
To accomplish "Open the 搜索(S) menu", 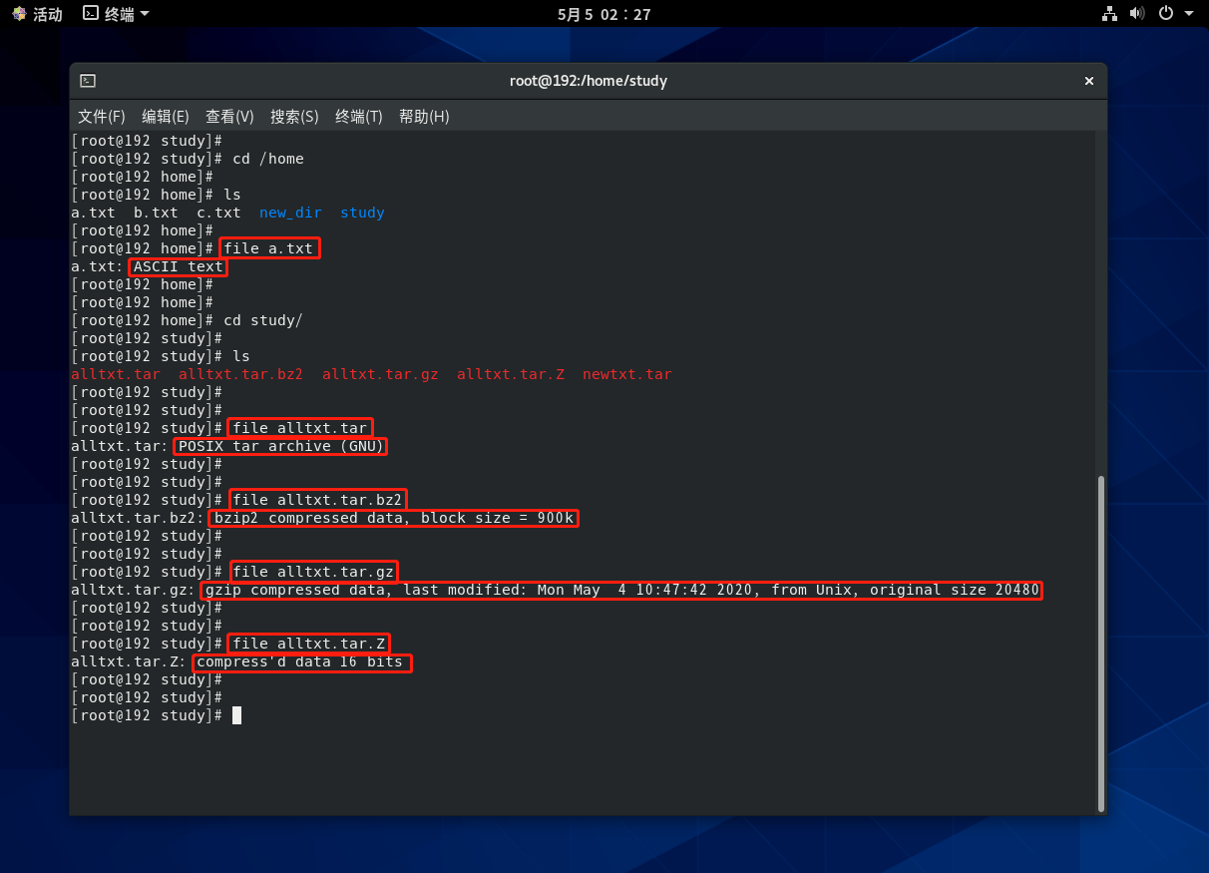I will pyautogui.click(x=294, y=117).
